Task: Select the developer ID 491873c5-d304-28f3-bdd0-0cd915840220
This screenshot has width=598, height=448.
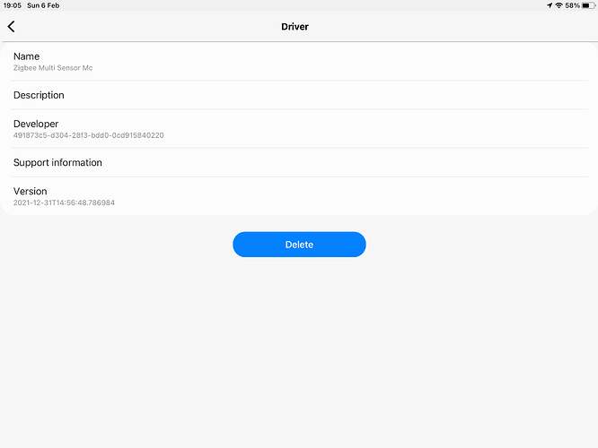Action: click(x=89, y=135)
